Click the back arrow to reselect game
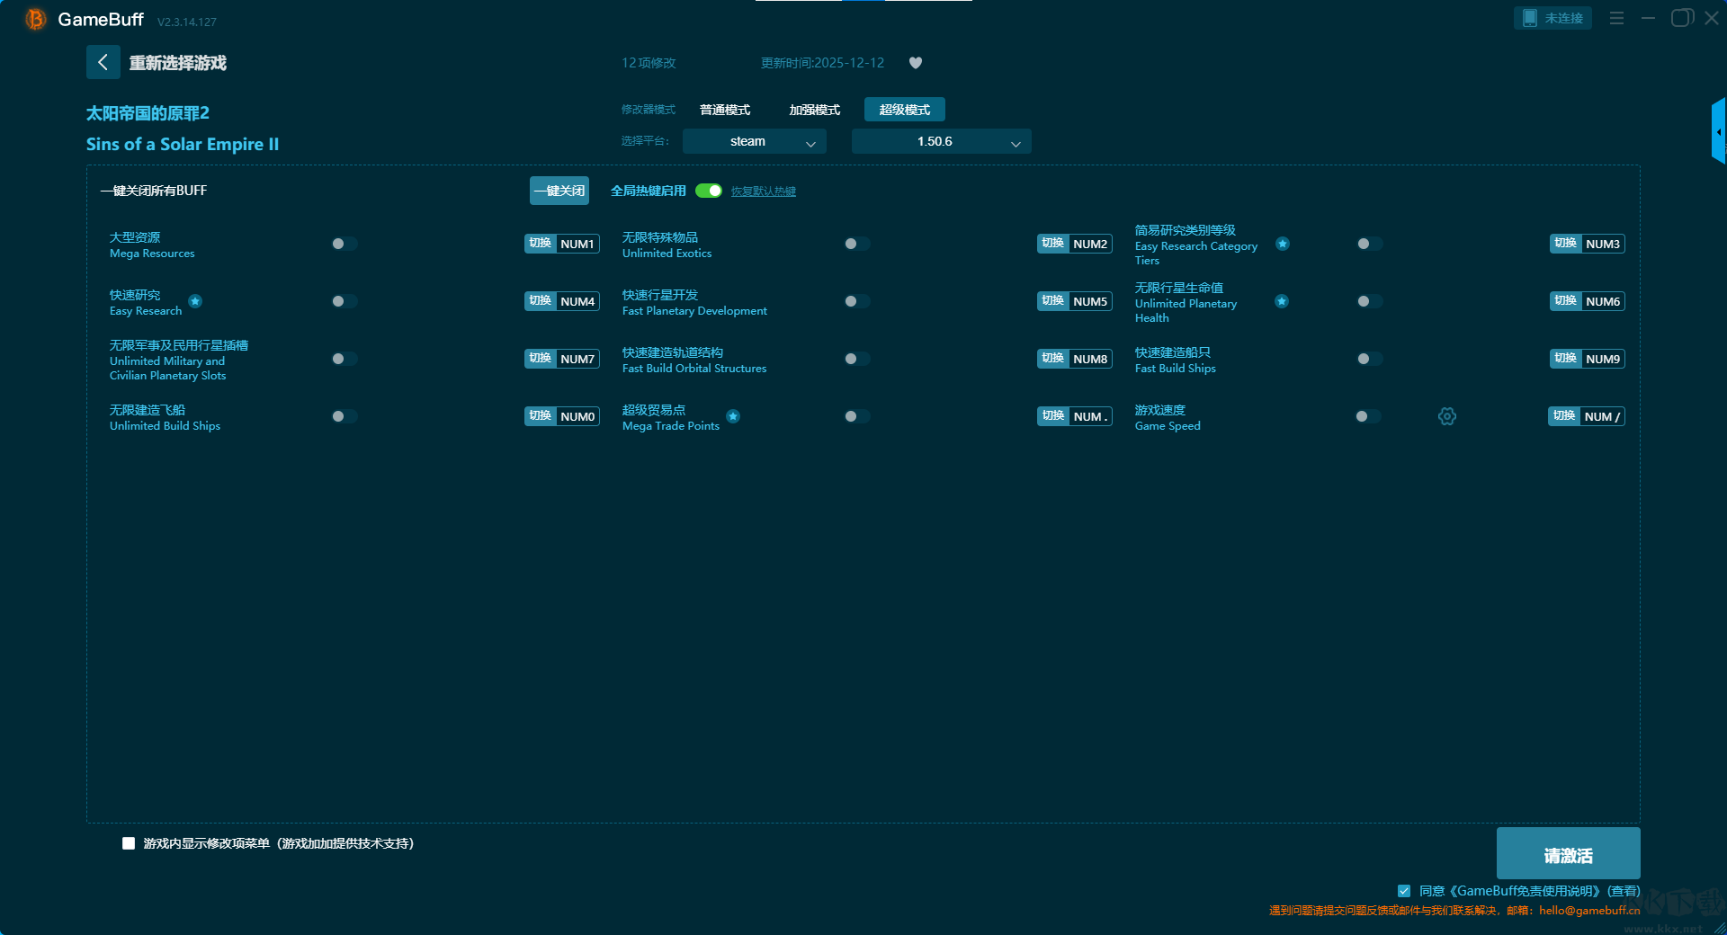The width and height of the screenshot is (1727, 935). tap(103, 62)
